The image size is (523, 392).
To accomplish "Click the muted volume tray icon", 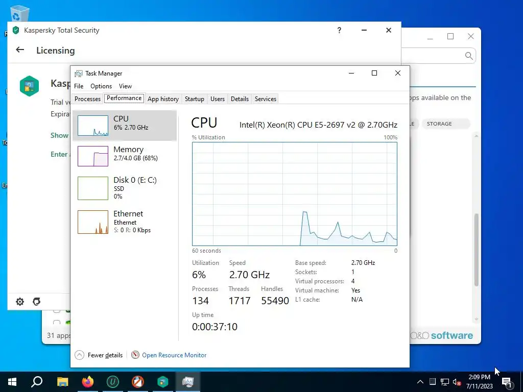I will click(457, 382).
